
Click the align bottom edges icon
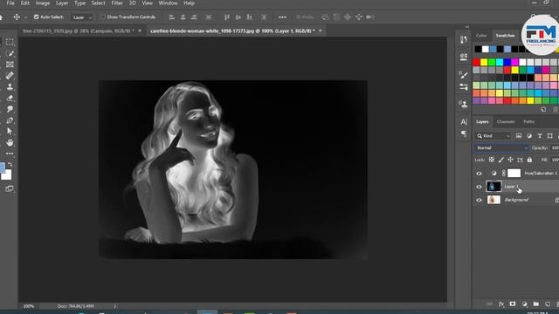point(250,17)
